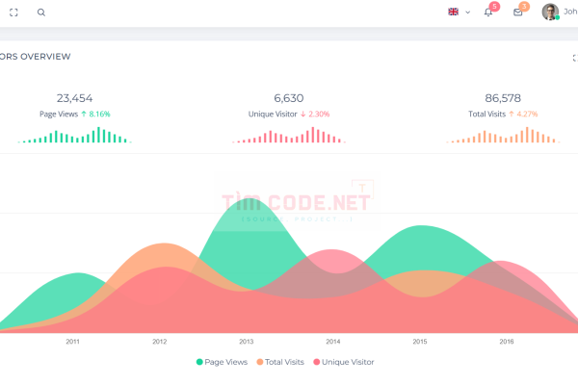Viewport: 578px width, 385px height.
Task: Toggle Page Views legend item
Action: [222, 362]
